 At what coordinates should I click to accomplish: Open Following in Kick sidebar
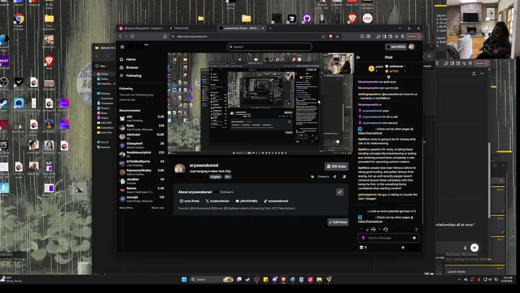pyautogui.click(x=130, y=76)
